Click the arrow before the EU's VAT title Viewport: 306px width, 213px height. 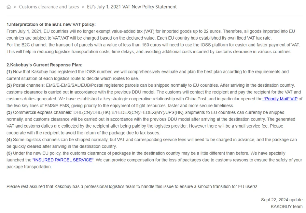pos(83,7)
